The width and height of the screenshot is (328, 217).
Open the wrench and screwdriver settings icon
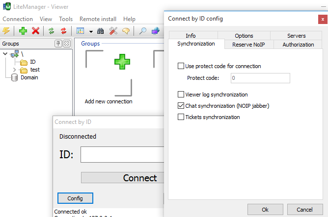coord(113,31)
